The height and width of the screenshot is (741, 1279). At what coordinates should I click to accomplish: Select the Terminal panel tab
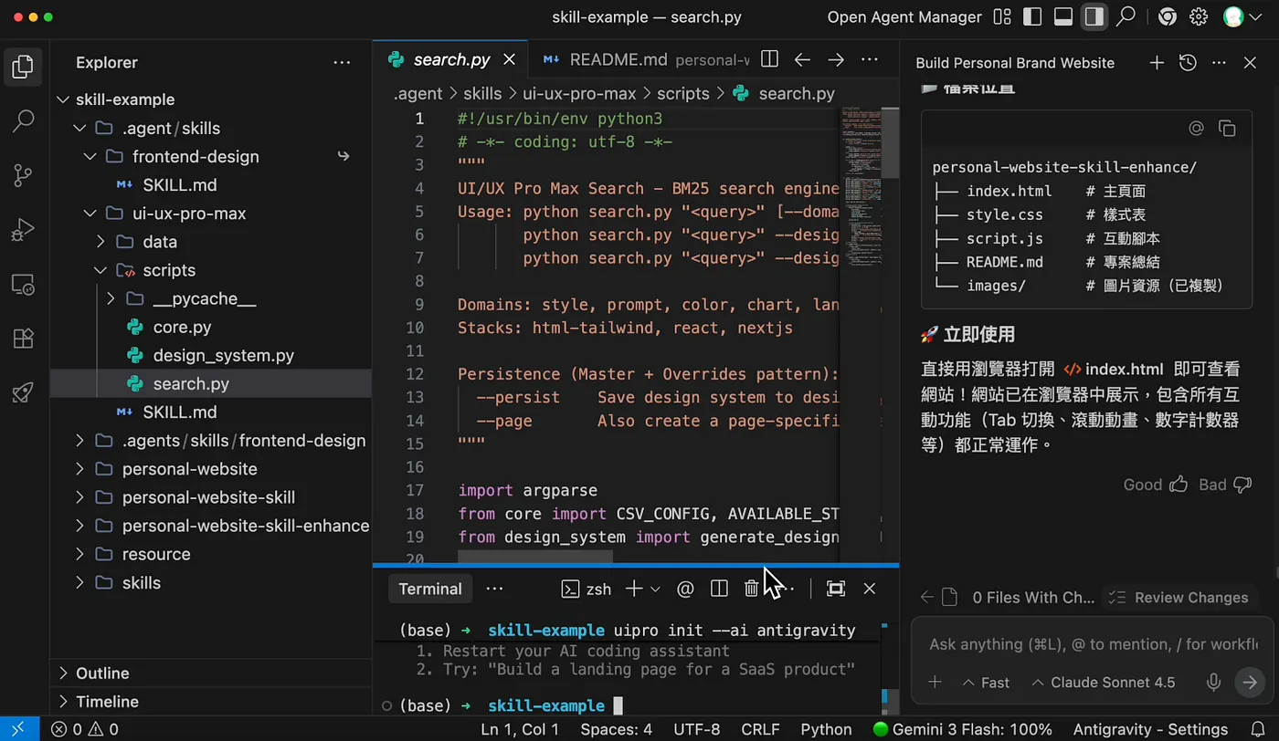430,589
